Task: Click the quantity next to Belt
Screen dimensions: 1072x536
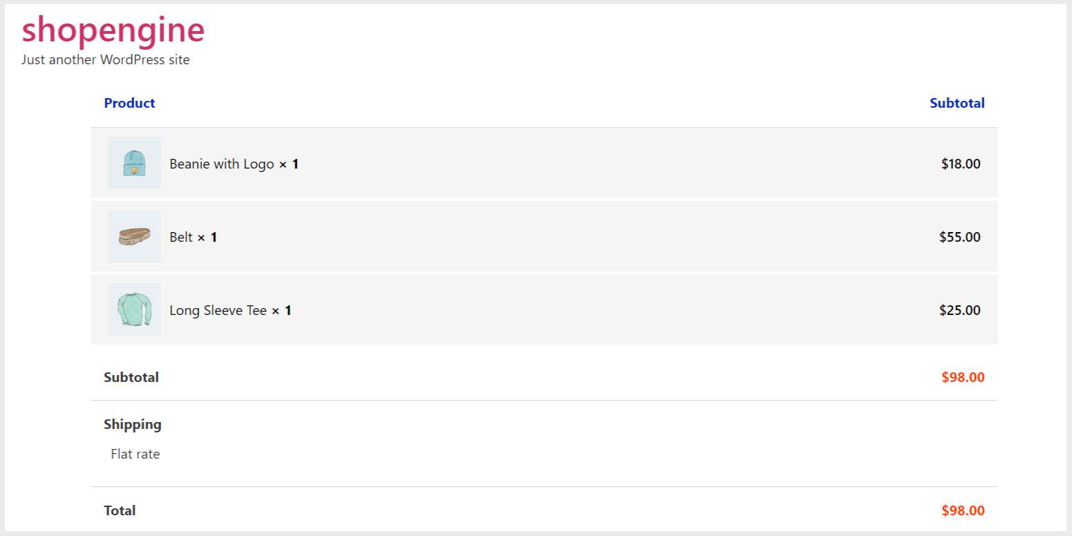Action: coord(214,237)
